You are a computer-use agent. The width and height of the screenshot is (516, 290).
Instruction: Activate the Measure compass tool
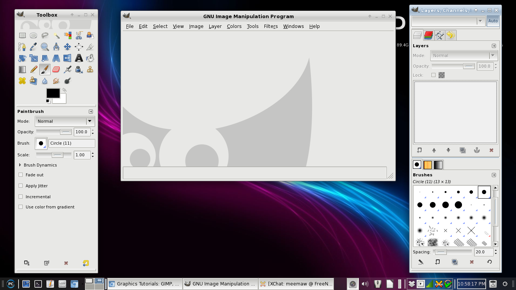56,47
